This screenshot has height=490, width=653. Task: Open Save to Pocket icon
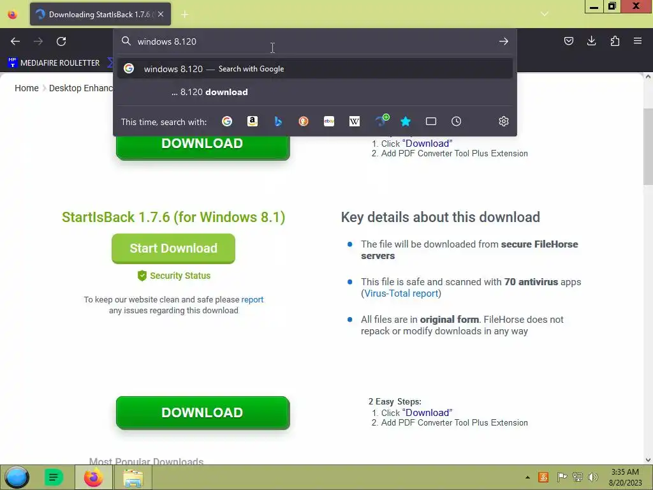568,41
